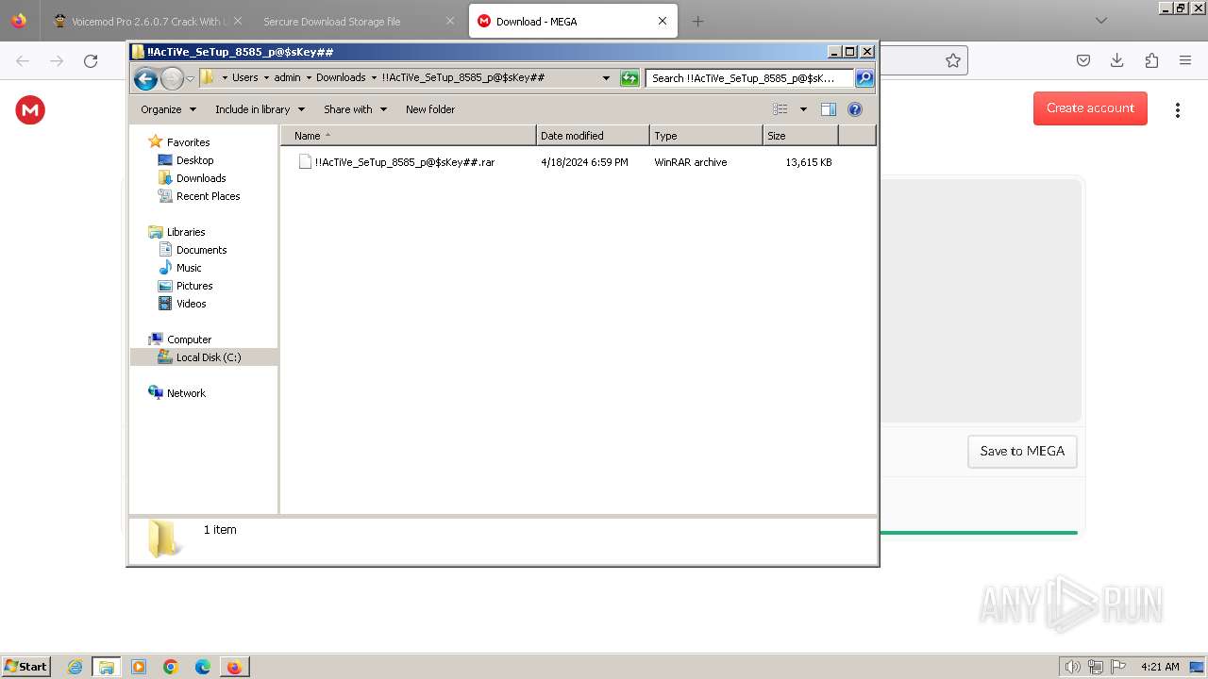
Task: Click Users breadcrumb in address bar
Action: (244, 77)
